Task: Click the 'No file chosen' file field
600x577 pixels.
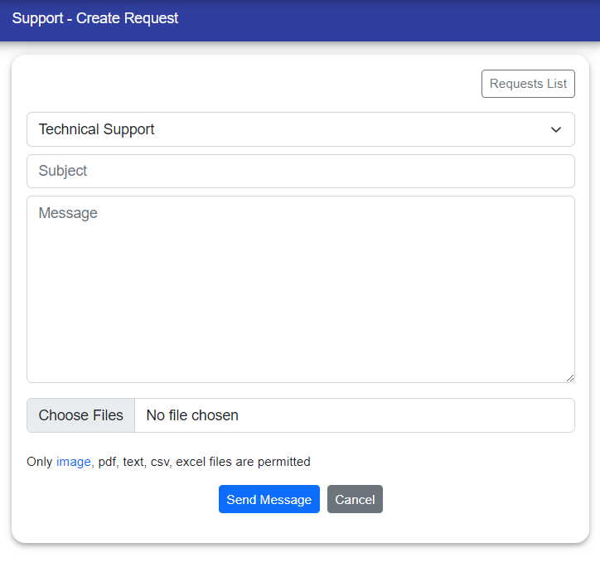Action: click(354, 415)
